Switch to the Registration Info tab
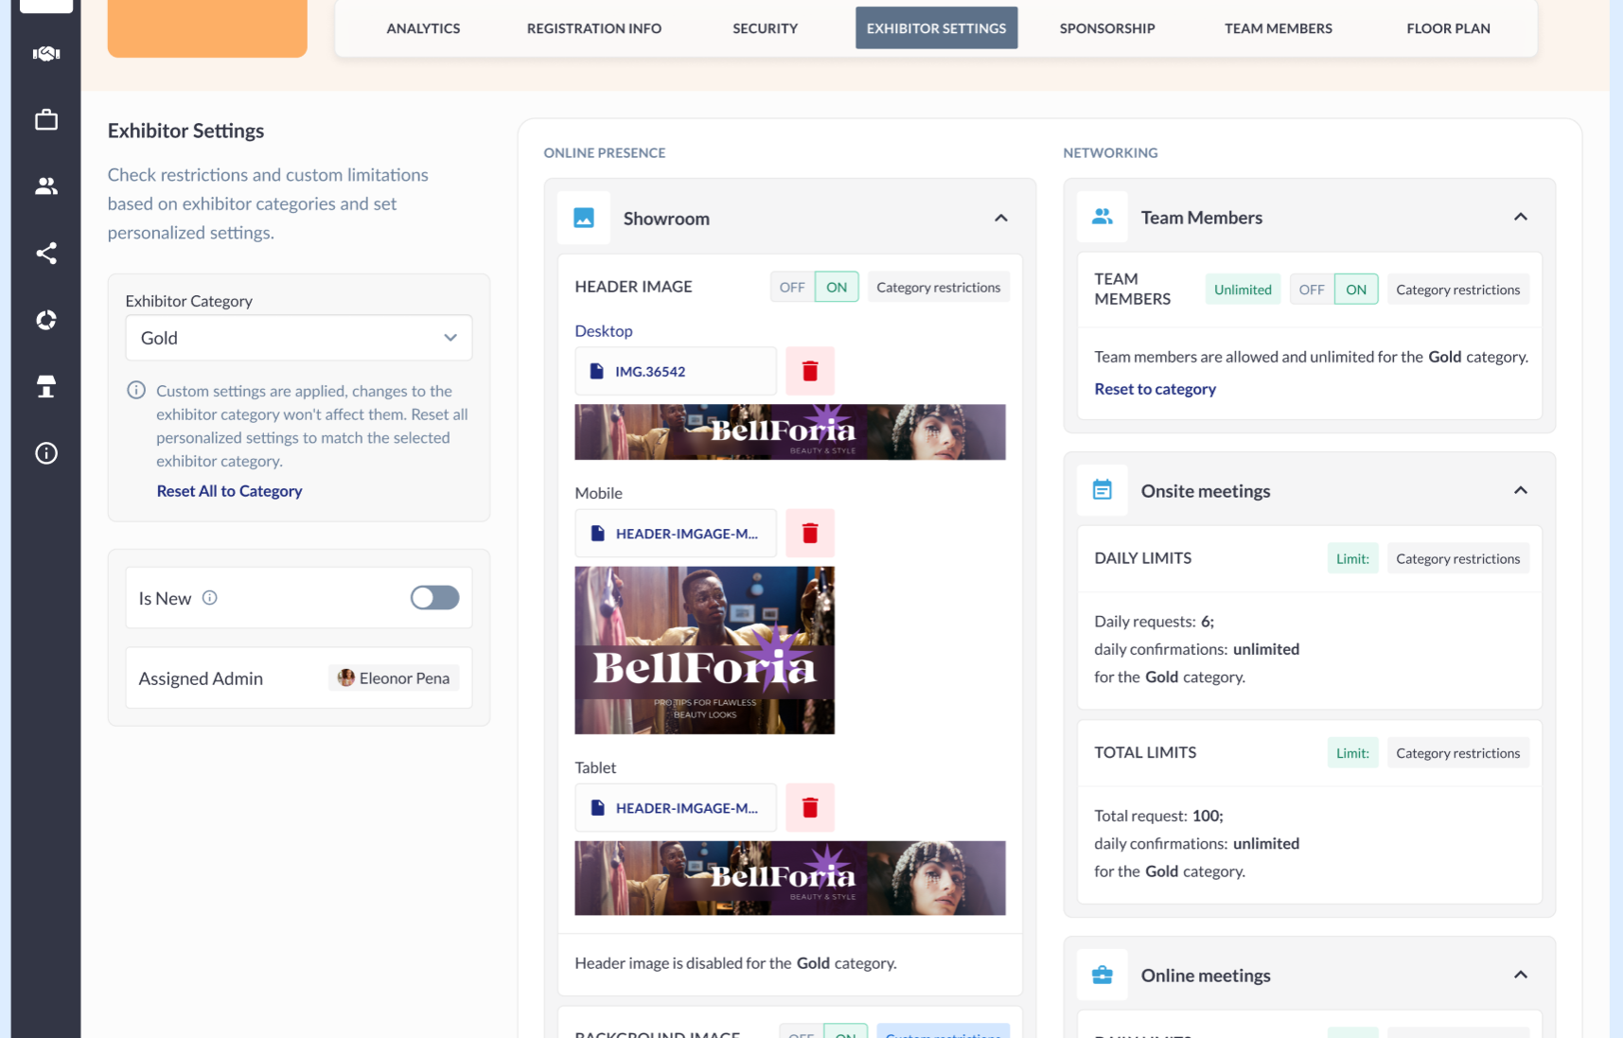Screen dimensions: 1623x1038 pyautogui.click(x=594, y=28)
